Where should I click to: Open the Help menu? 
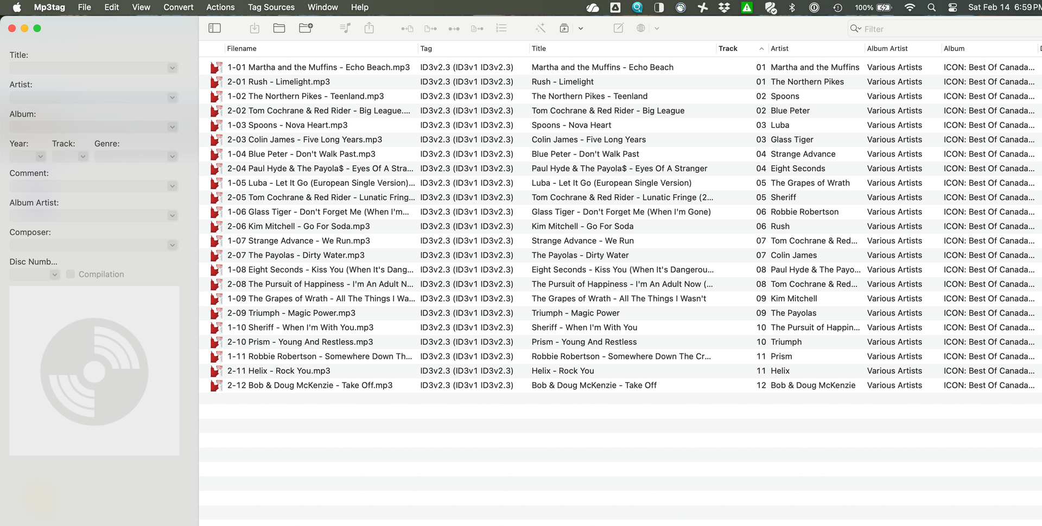(x=360, y=8)
